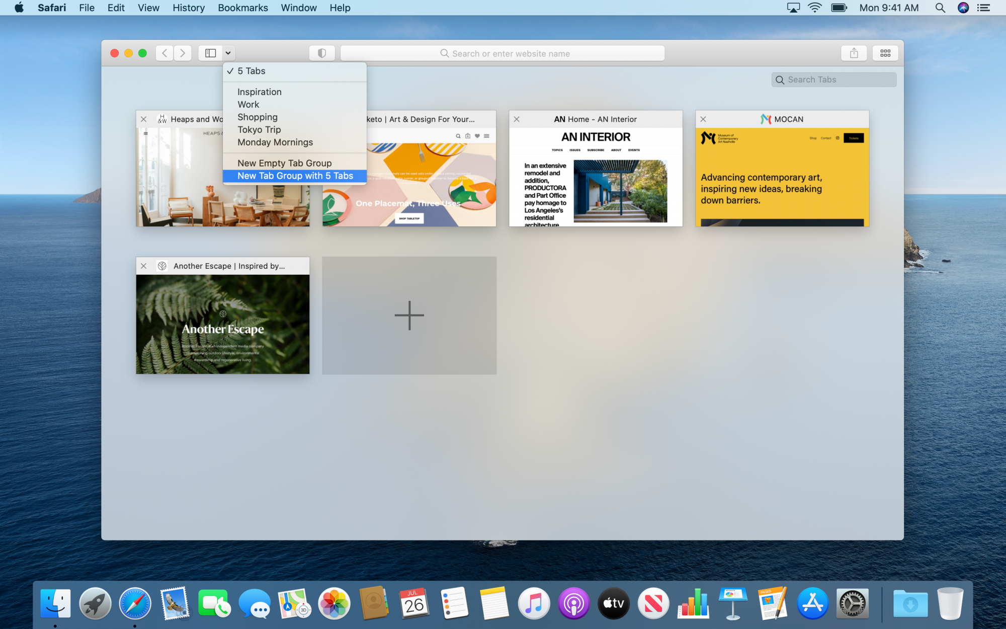Select the checked 5 Tabs item
The width and height of the screenshot is (1006, 629).
pos(251,71)
